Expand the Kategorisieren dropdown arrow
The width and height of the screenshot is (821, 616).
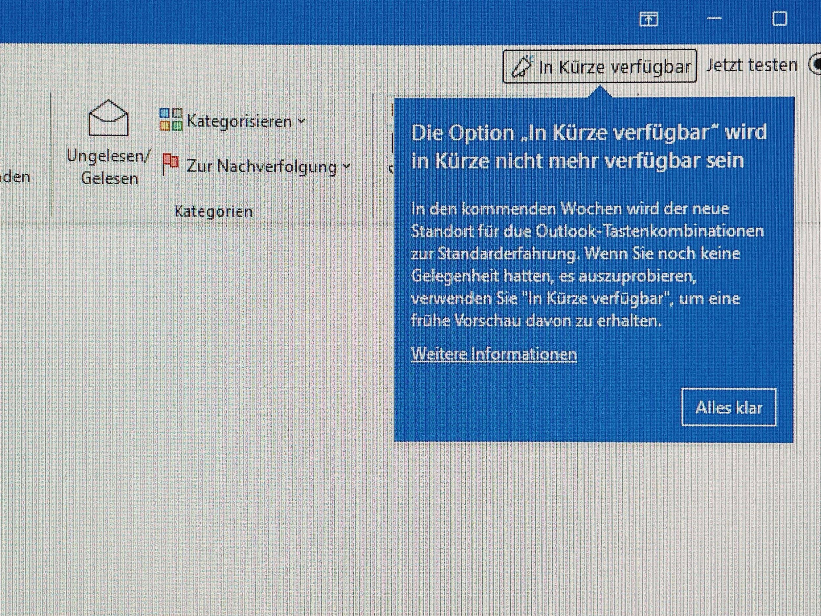301,121
